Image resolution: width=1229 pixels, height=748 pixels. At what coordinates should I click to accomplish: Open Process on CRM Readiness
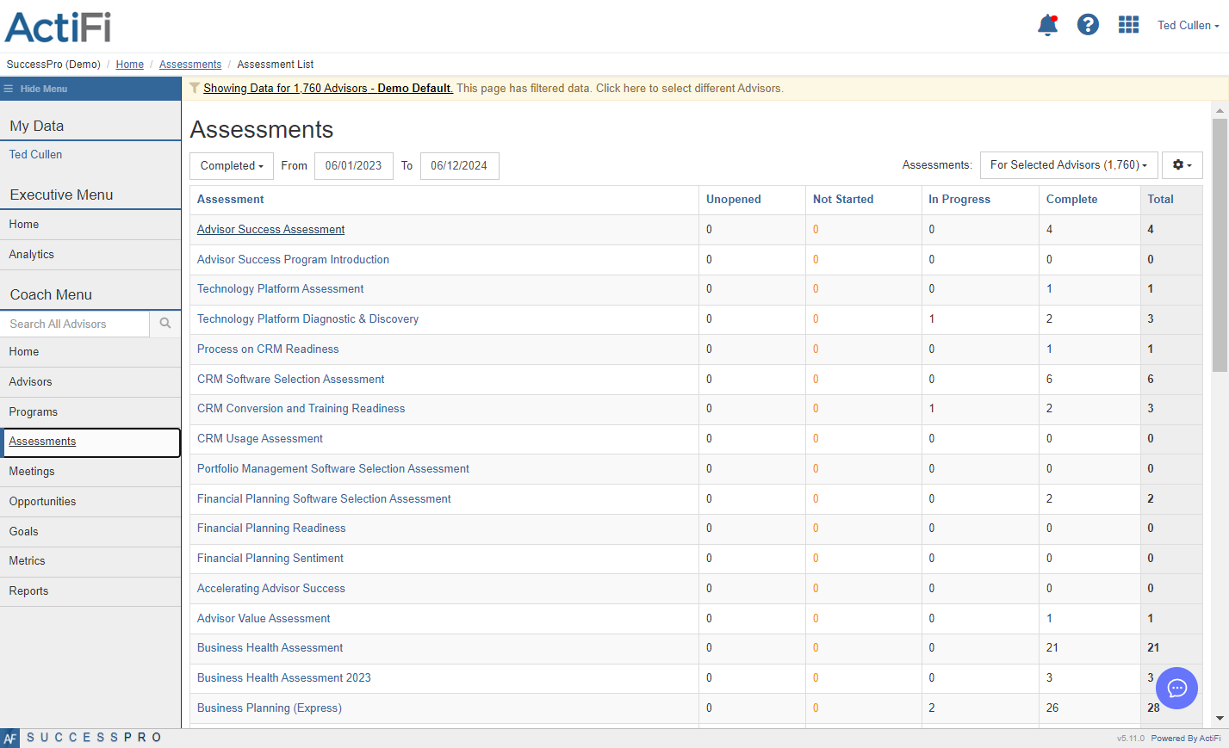tap(268, 349)
